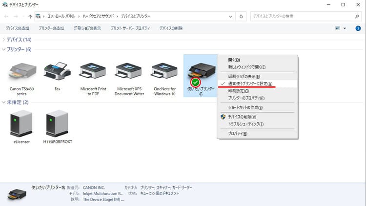This screenshot has height=206, width=366.
Task: Open the ハードウェアとサウンド breadcrumb arrow
Action: tap(117, 16)
